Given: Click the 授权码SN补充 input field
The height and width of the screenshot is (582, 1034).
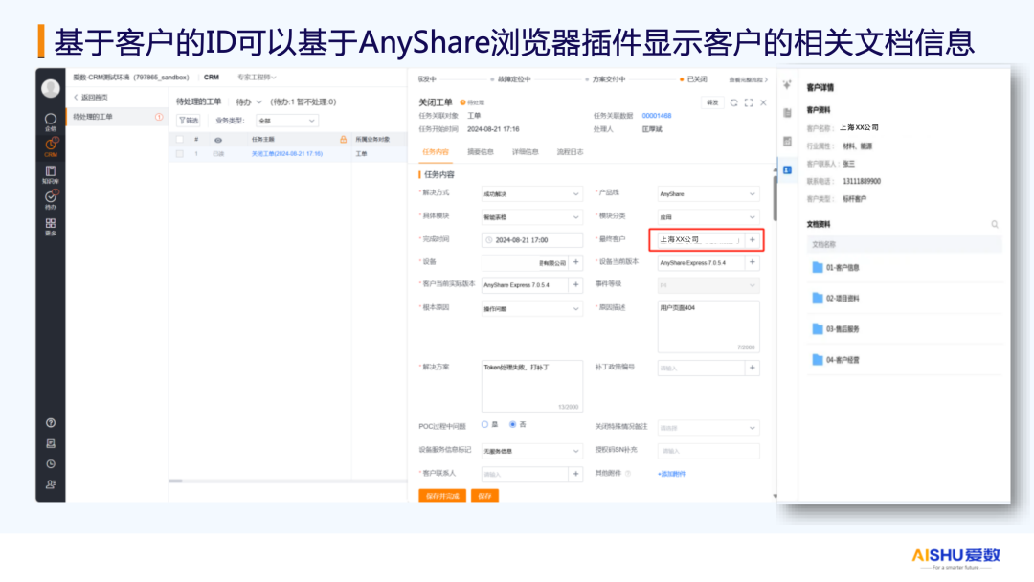Looking at the screenshot, I should point(708,451).
